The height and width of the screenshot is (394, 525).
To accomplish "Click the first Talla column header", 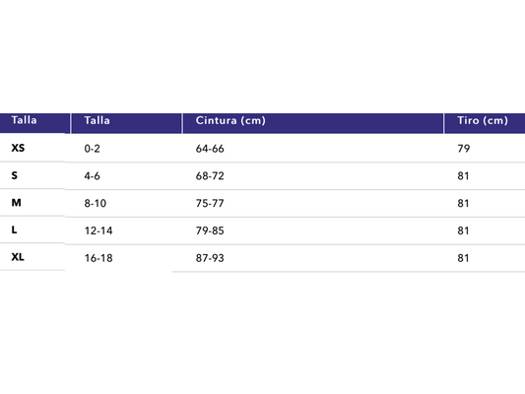I will coord(24,120).
